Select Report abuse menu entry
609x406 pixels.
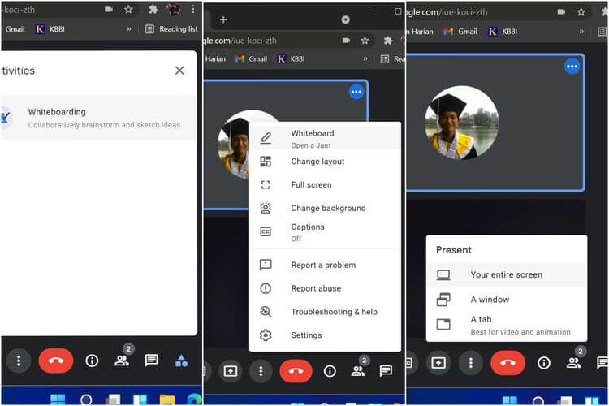pyautogui.click(x=325, y=288)
